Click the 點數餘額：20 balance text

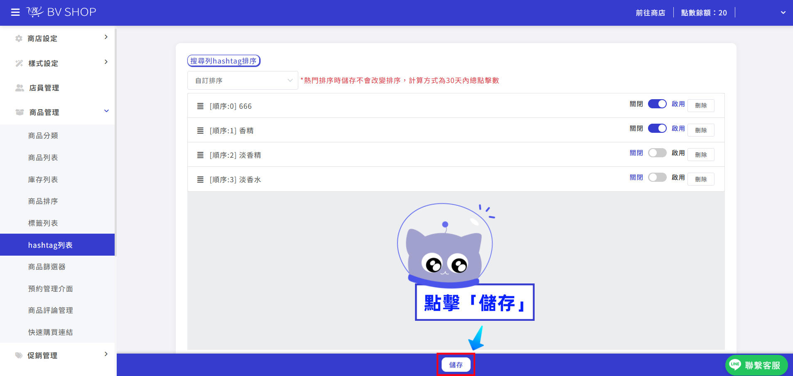click(x=704, y=13)
